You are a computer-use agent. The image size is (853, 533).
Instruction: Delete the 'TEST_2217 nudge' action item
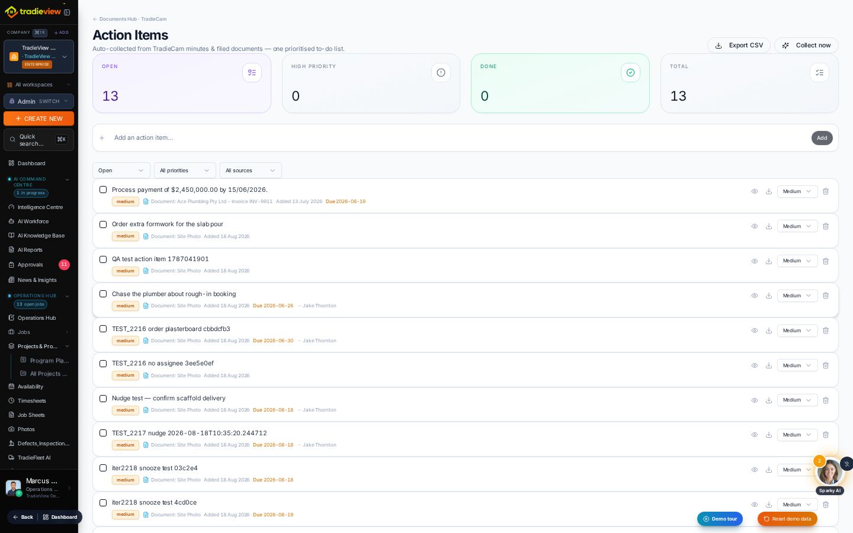point(826,435)
